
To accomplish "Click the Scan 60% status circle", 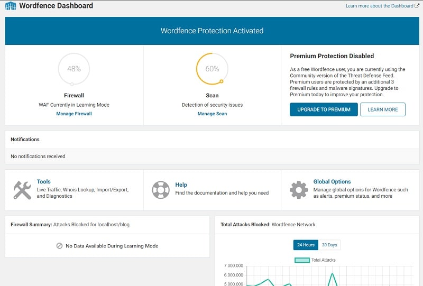I will [212, 69].
